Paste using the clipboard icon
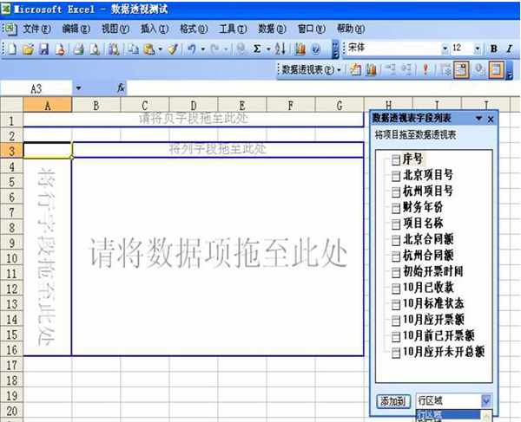This screenshot has height=422, width=521. click(x=149, y=49)
